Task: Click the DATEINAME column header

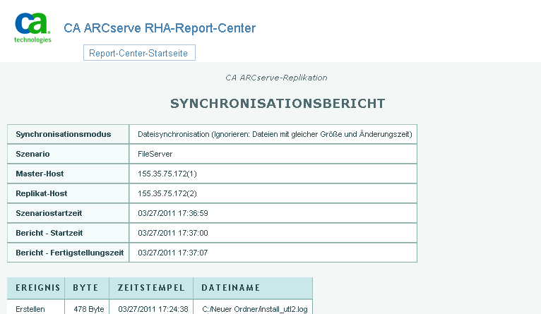Action: pyautogui.click(x=231, y=288)
